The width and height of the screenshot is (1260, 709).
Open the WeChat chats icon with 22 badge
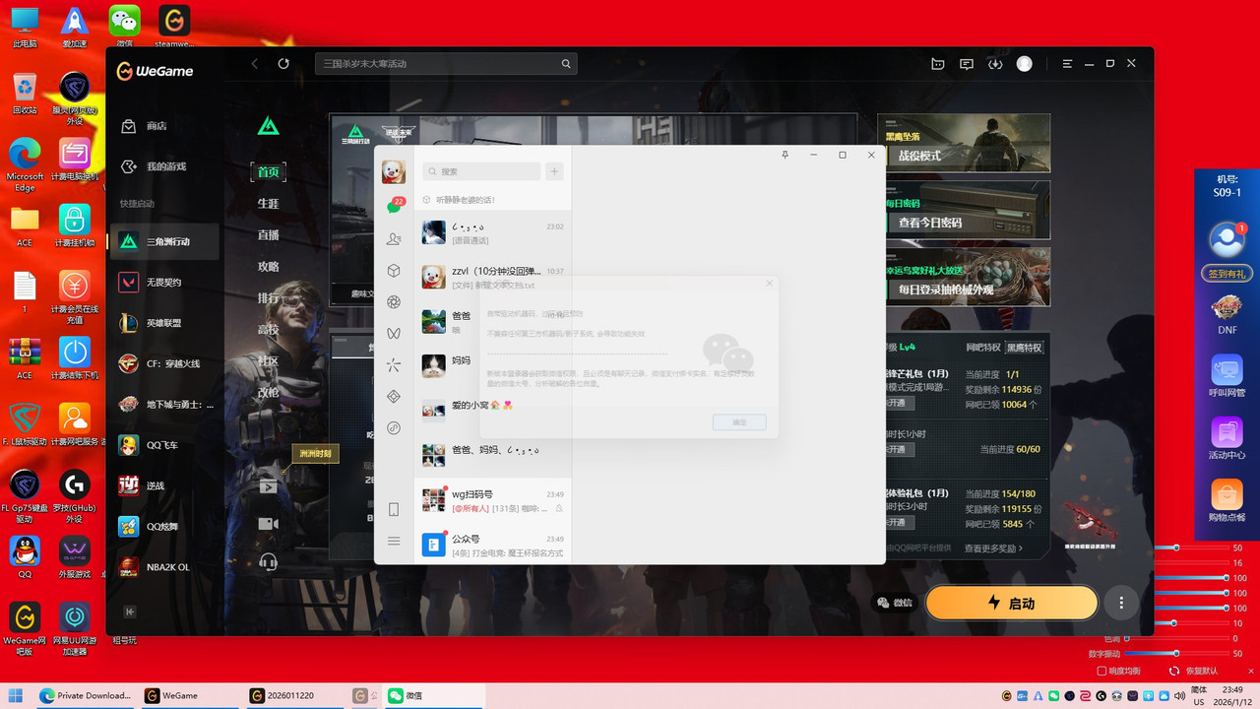394,206
